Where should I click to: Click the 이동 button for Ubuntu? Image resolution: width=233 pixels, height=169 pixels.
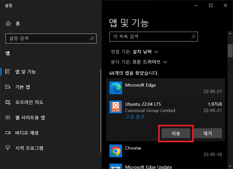[176, 133]
